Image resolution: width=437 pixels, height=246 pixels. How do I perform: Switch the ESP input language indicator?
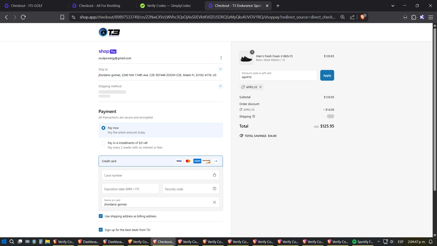(401, 242)
